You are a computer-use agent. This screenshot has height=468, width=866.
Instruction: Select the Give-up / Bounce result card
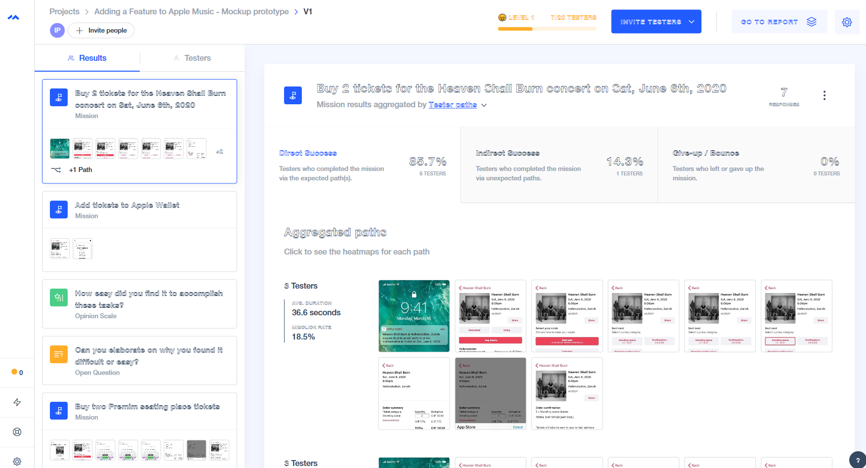click(756, 165)
